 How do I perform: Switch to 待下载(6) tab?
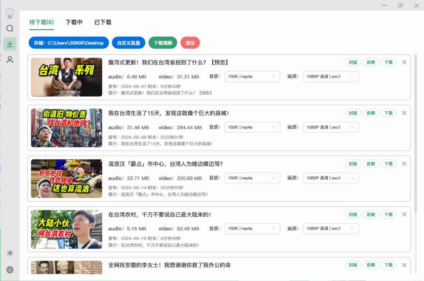(41, 22)
